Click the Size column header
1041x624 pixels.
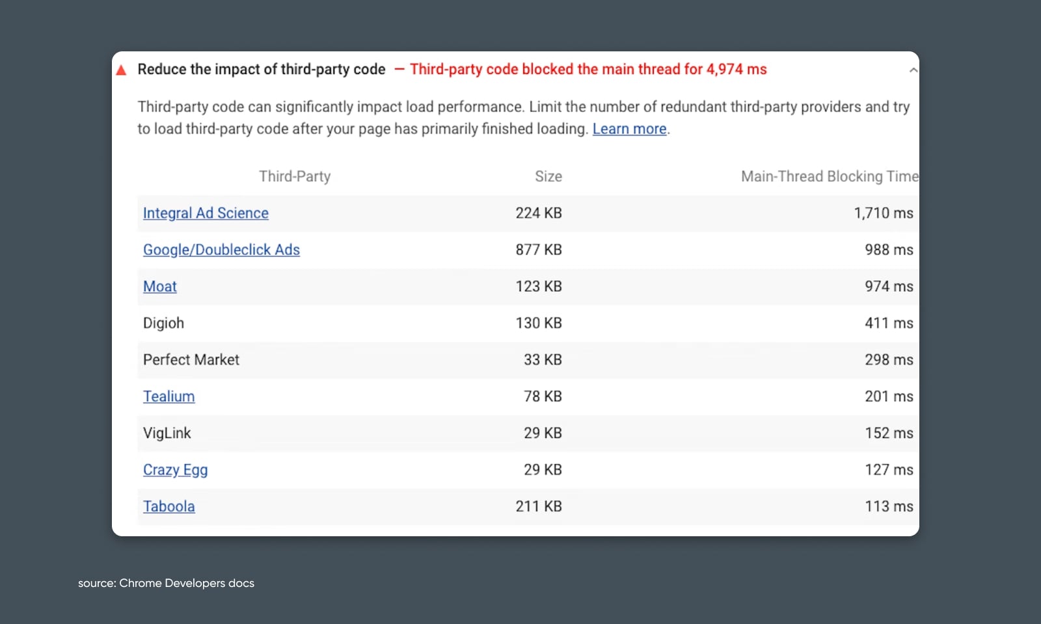(548, 176)
